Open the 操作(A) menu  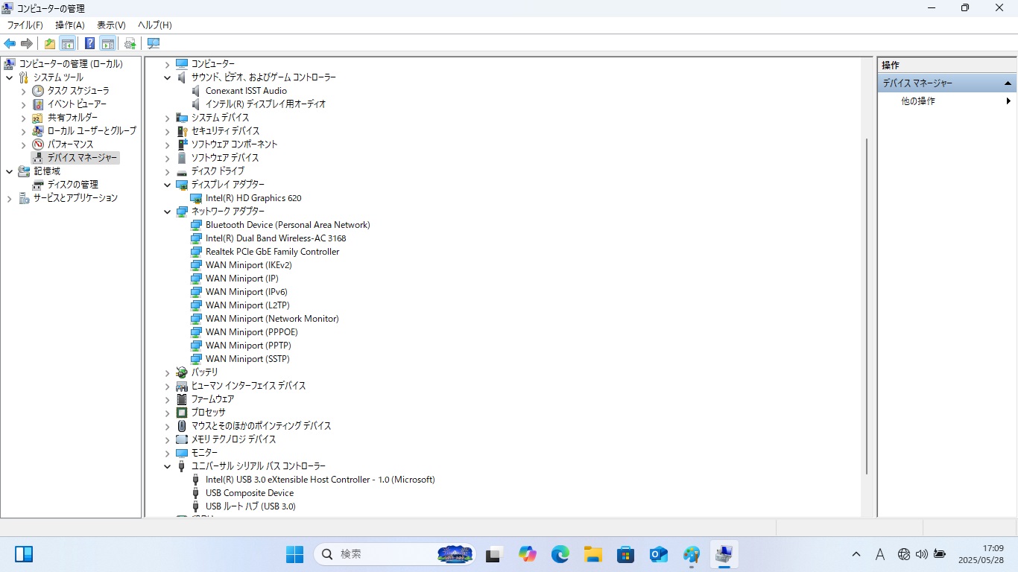70,25
